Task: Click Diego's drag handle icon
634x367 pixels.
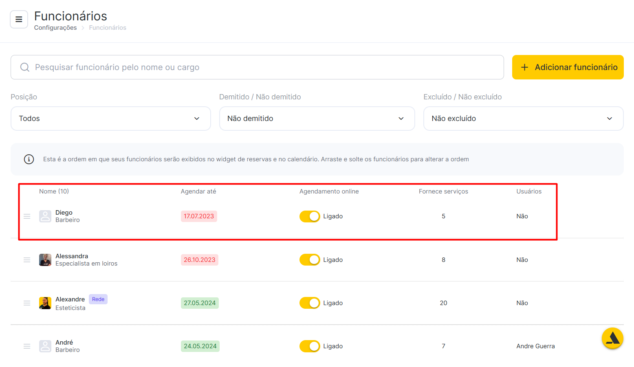Action: click(x=27, y=216)
